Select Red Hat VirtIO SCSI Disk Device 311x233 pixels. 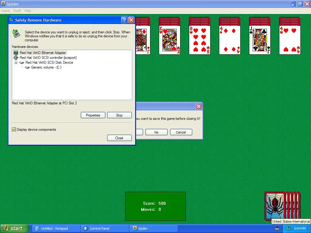(49, 62)
